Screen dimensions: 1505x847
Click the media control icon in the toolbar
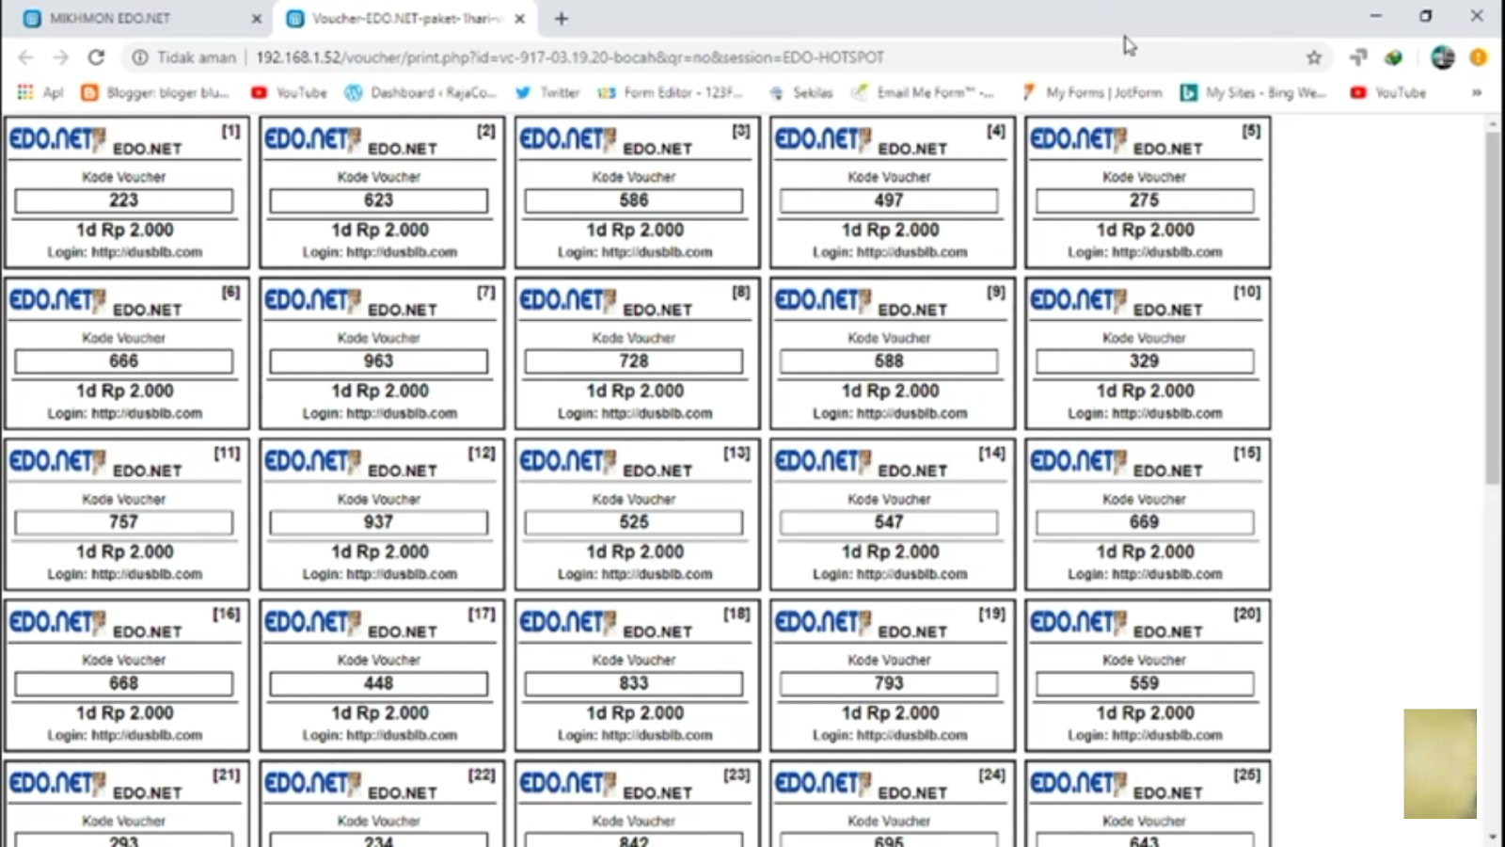tap(1357, 57)
